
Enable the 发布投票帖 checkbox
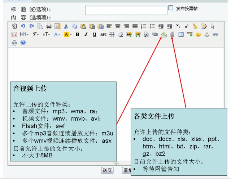coord(171,8)
